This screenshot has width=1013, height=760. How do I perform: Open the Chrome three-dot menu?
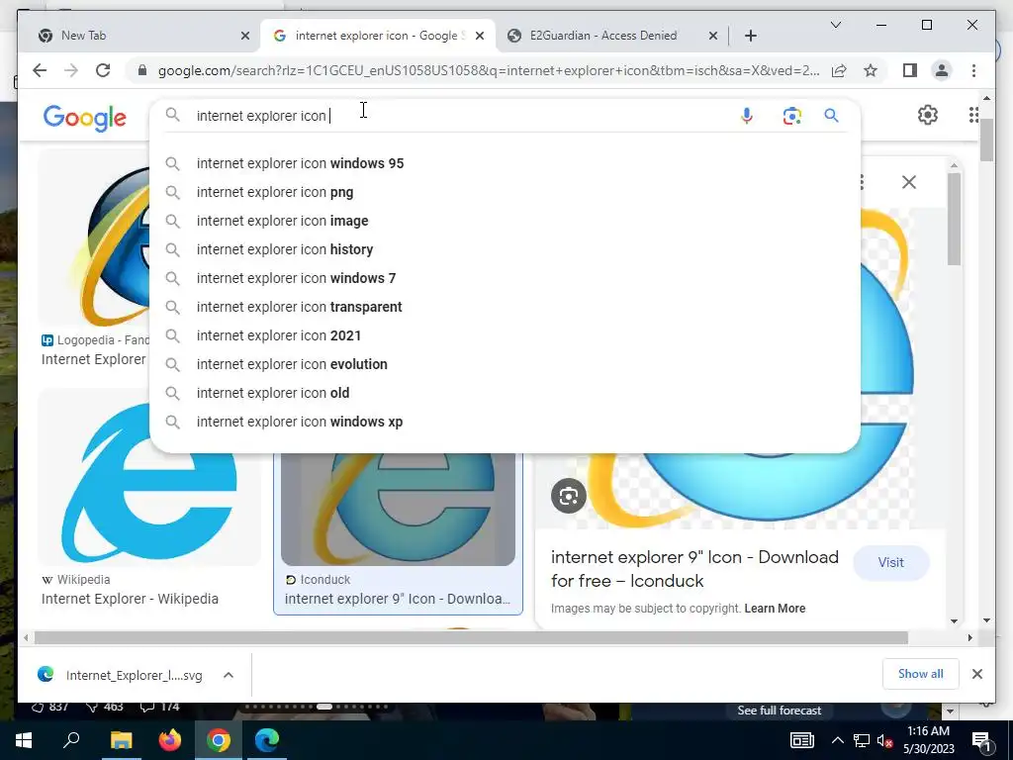click(x=973, y=70)
